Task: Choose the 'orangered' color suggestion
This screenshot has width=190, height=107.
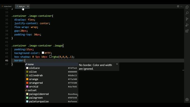Action: (51, 83)
